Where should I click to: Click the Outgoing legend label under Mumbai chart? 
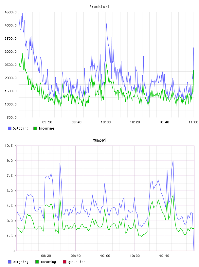click(20, 262)
